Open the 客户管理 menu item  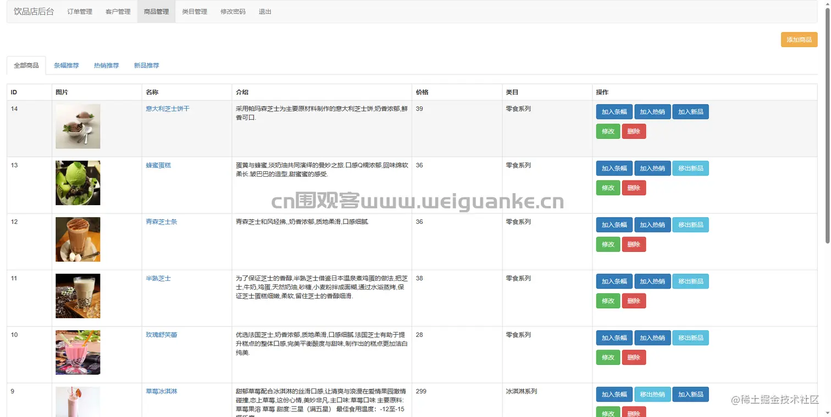point(118,12)
